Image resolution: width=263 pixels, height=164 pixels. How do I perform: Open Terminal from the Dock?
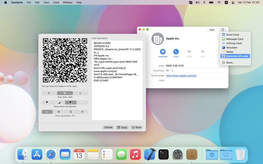163,154
